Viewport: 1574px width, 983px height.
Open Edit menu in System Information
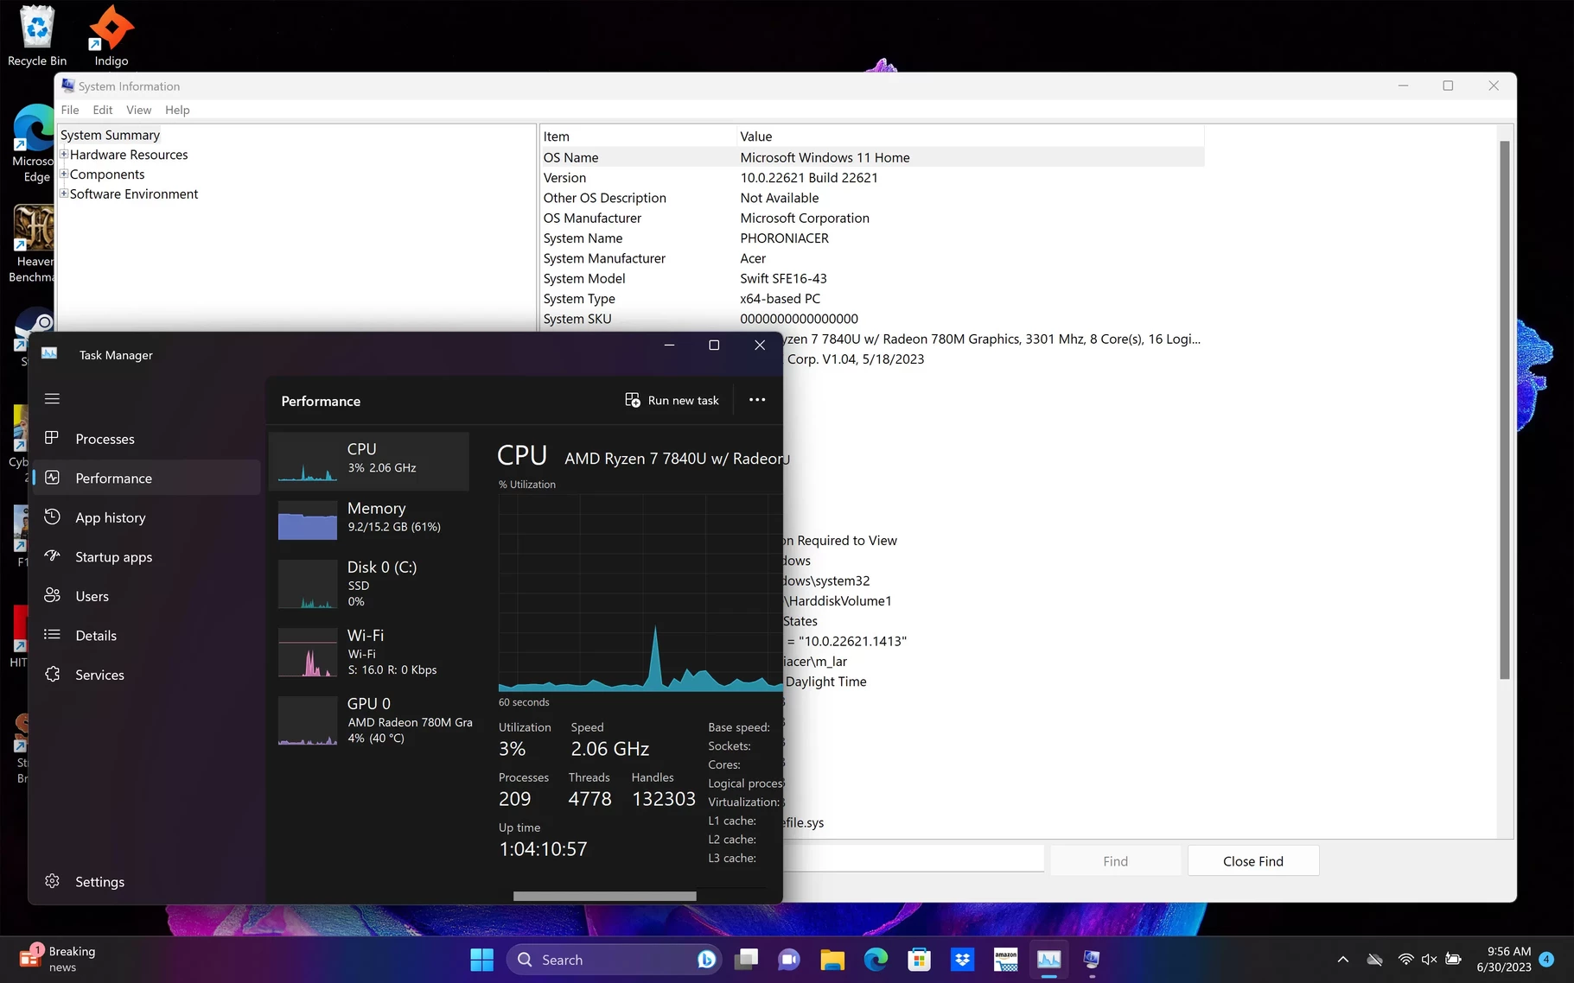pyautogui.click(x=103, y=110)
